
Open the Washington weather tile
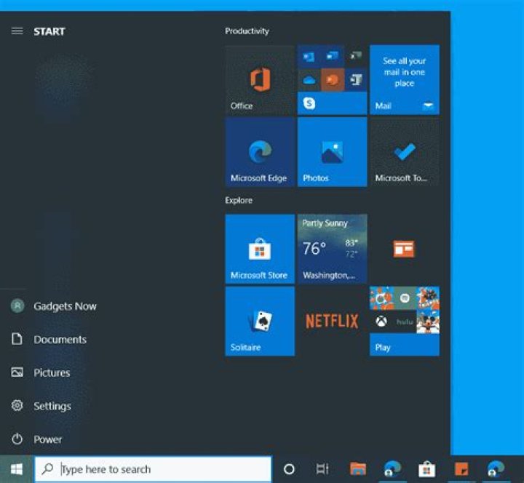pos(332,250)
